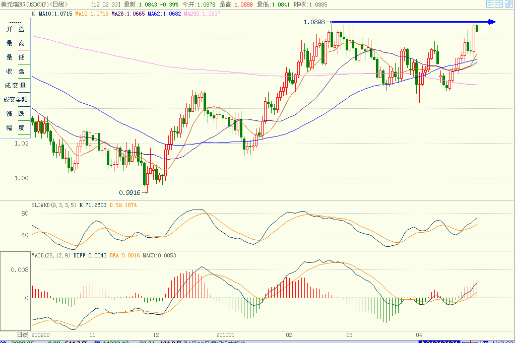The width and height of the screenshot is (515, 343).
Task: Select the 涨跌 (change) field in left panel
Action: pos(16,114)
